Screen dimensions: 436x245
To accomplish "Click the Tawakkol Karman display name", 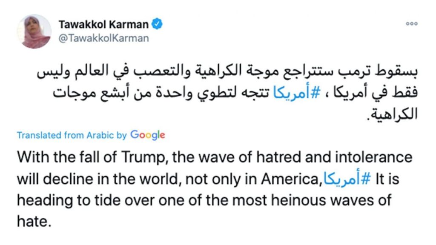I will (x=104, y=25).
